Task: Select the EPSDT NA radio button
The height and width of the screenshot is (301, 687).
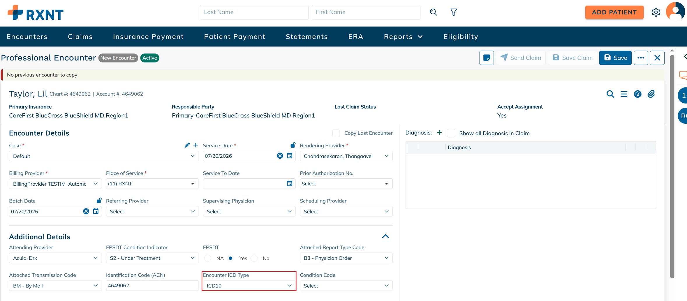Action: pos(208,258)
